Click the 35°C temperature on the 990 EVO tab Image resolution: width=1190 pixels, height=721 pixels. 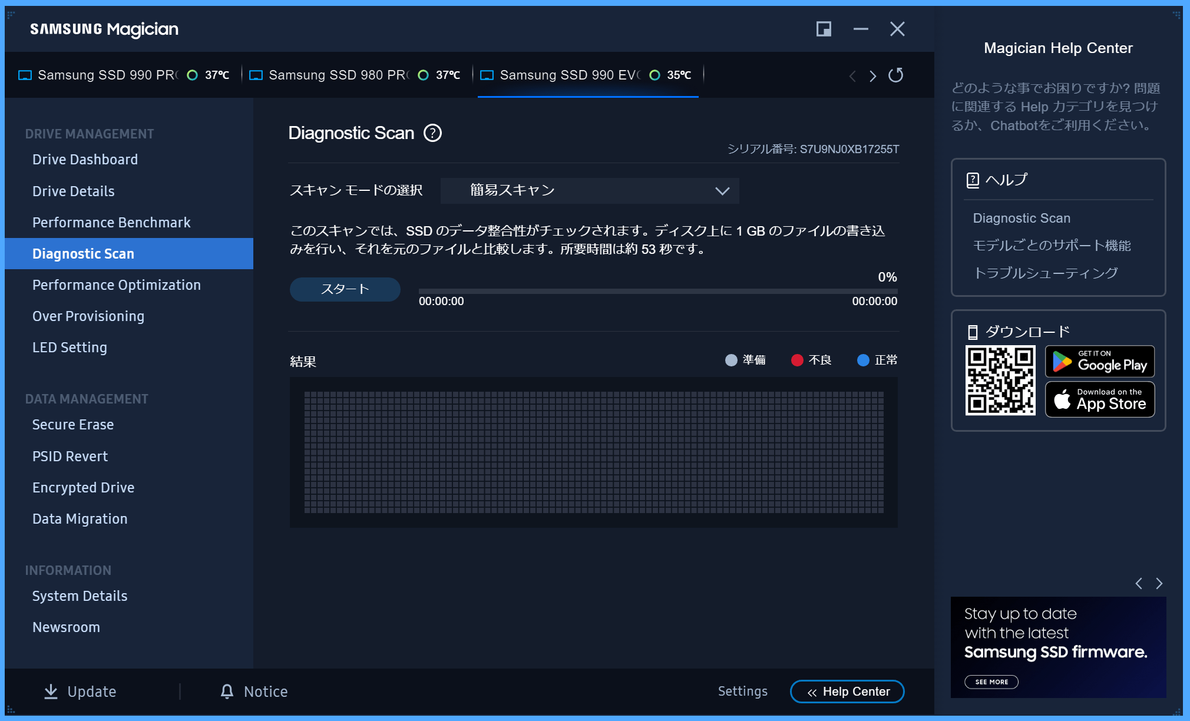(679, 75)
